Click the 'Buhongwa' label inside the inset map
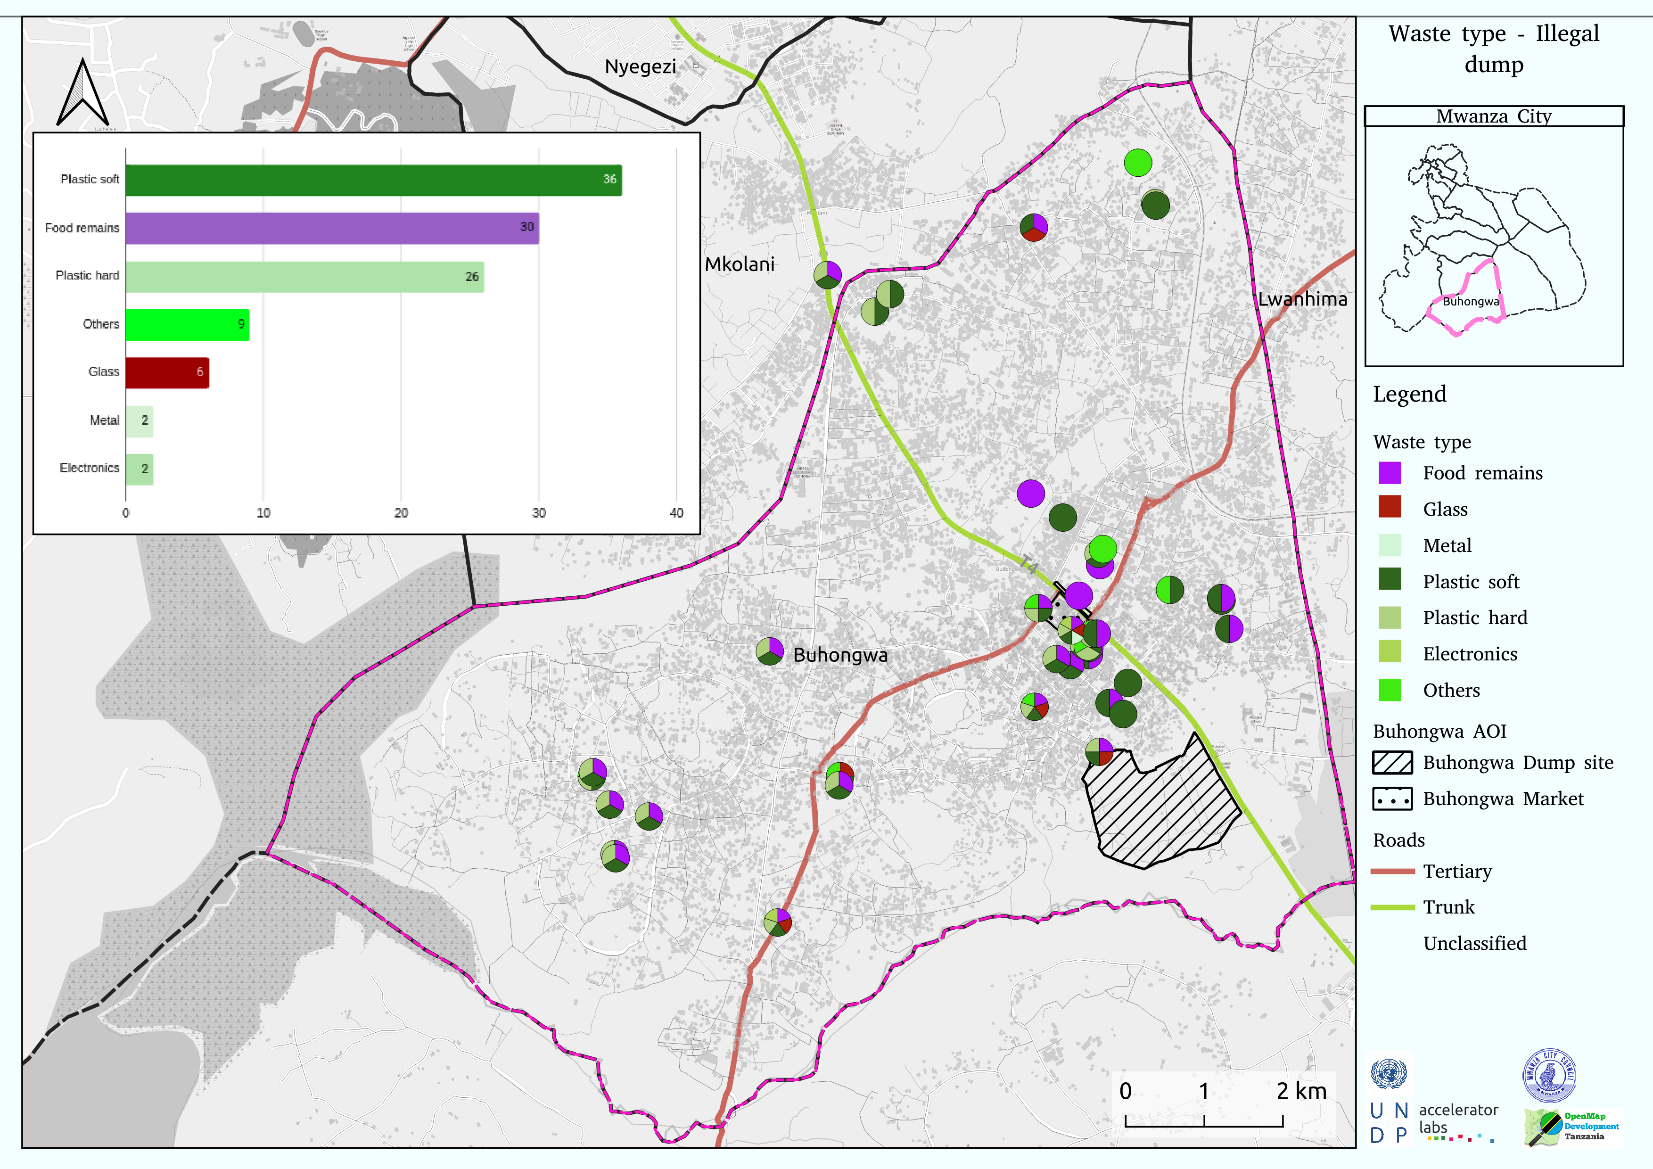Image resolution: width=1653 pixels, height=1169 pixels. (1471, 302)
